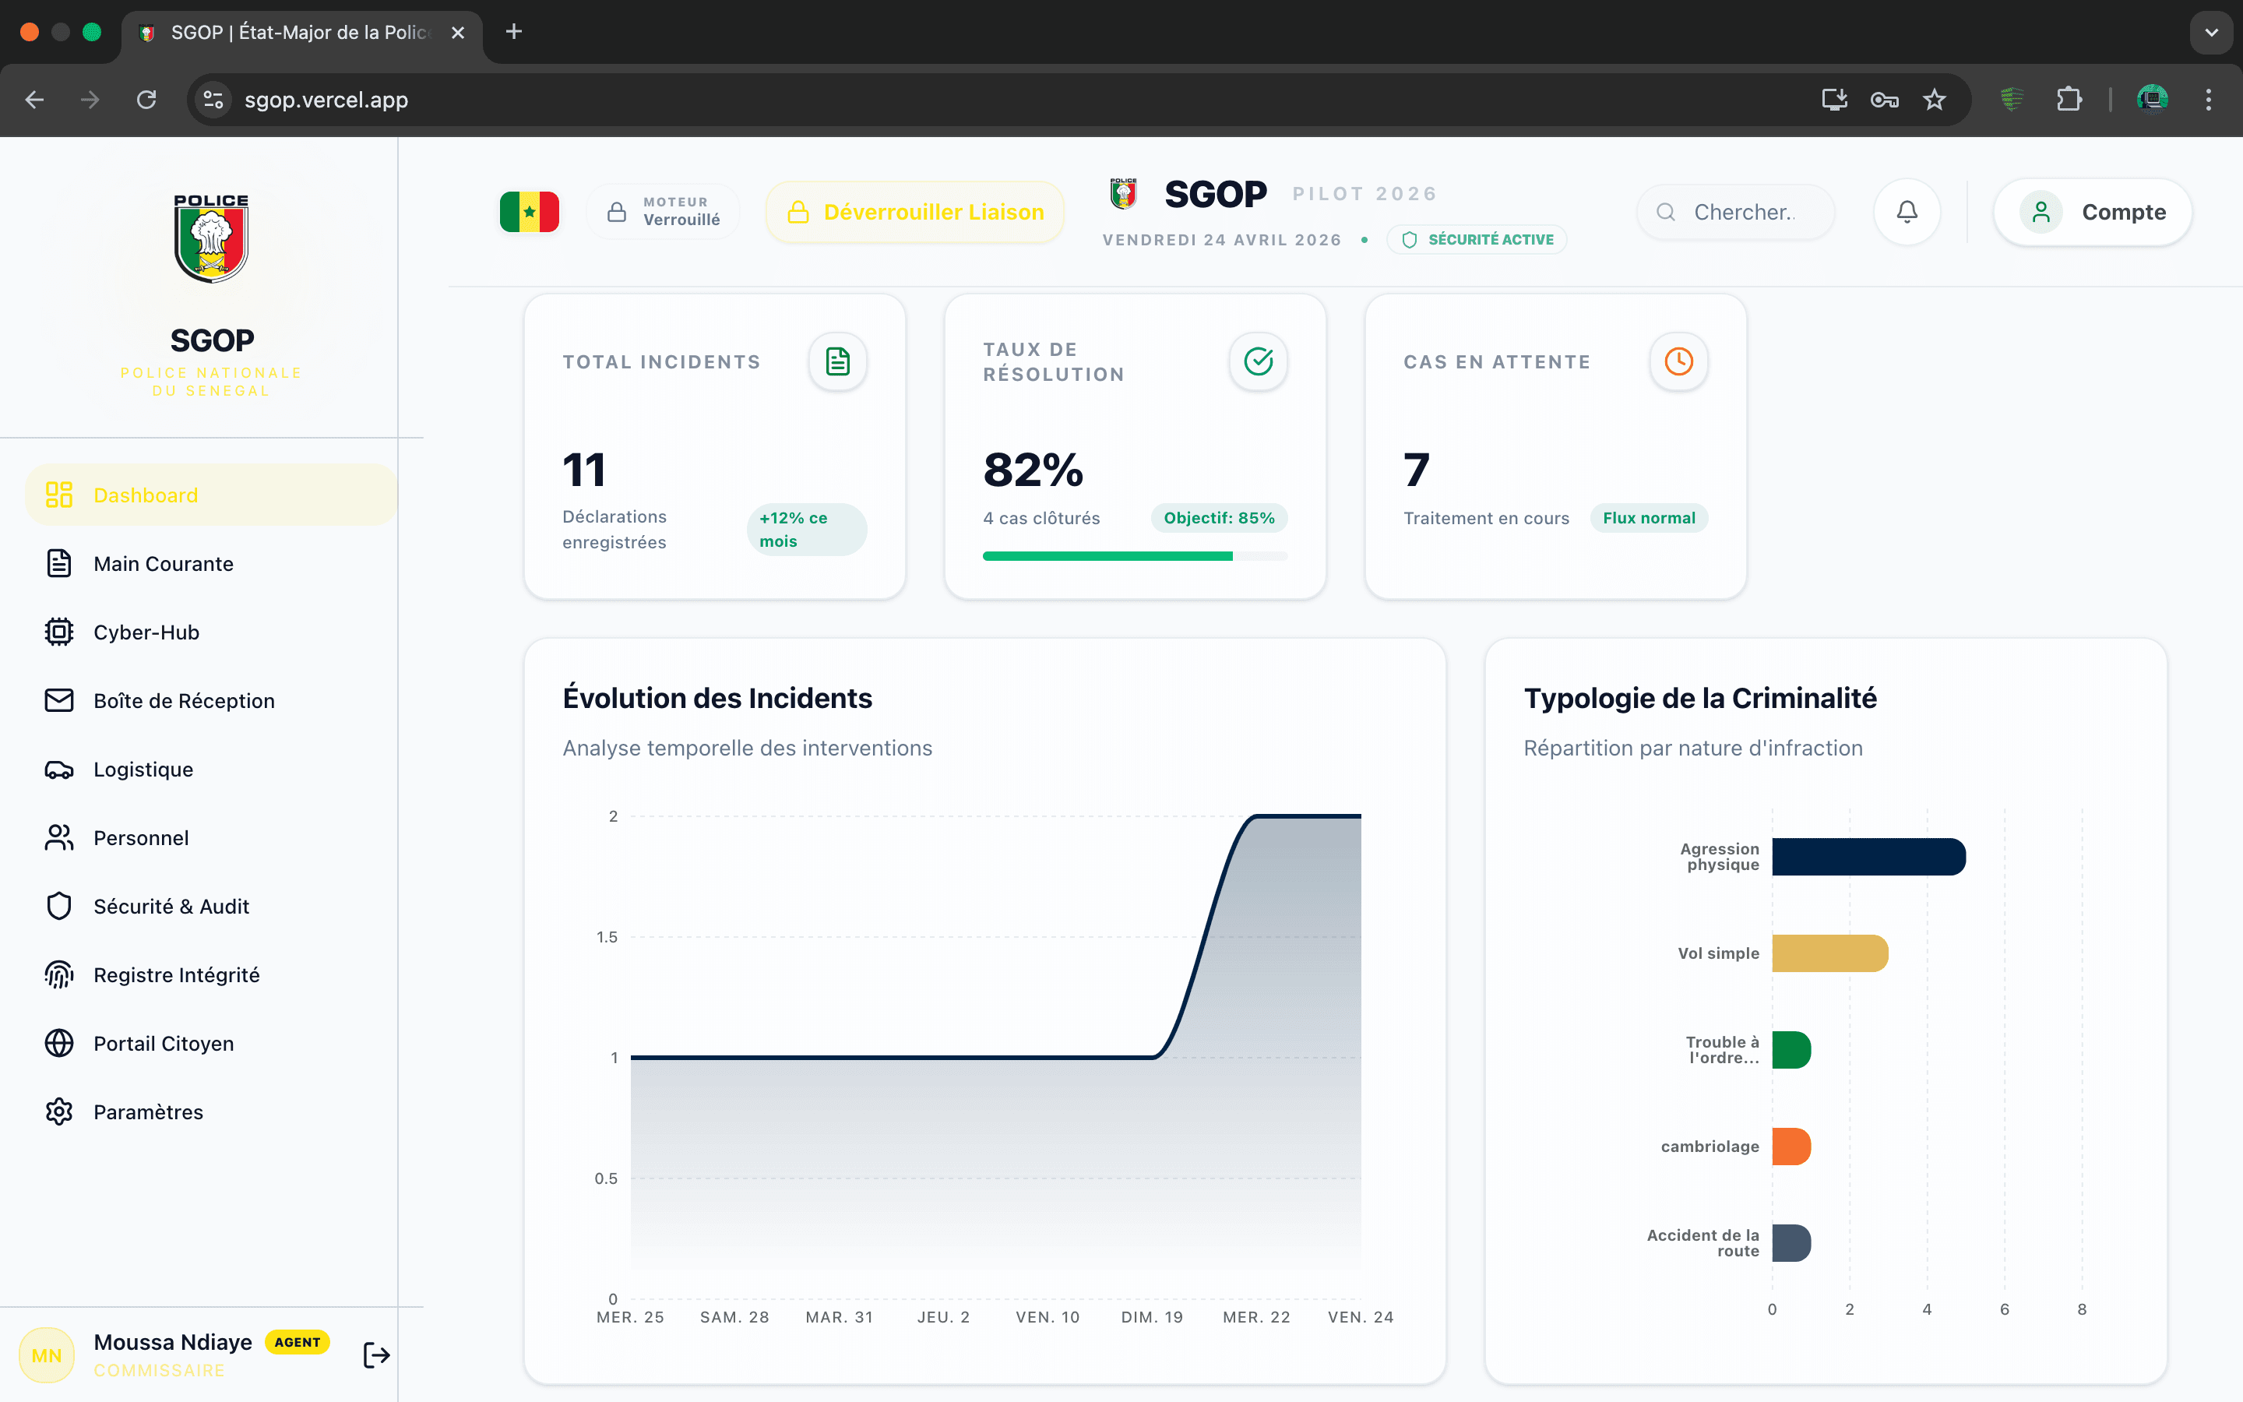Click the resolution rate progress bar
The height and width of the screenshot is (1402, 2243).
coord(1135,556)
